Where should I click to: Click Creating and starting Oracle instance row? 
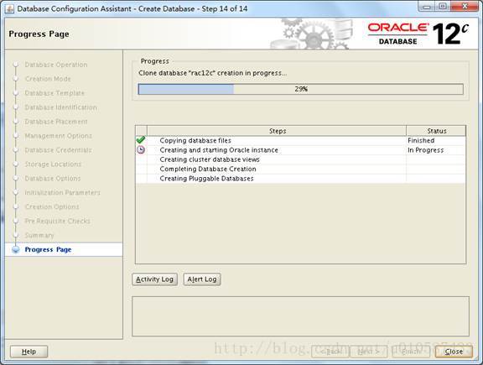point(301,150)
